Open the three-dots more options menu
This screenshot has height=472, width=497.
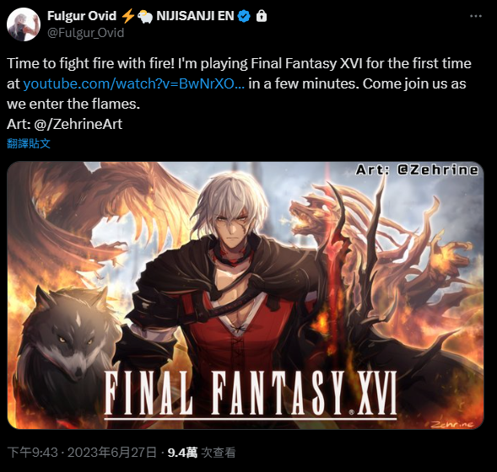tap(476, 16)
